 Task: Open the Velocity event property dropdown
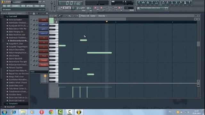102,16
